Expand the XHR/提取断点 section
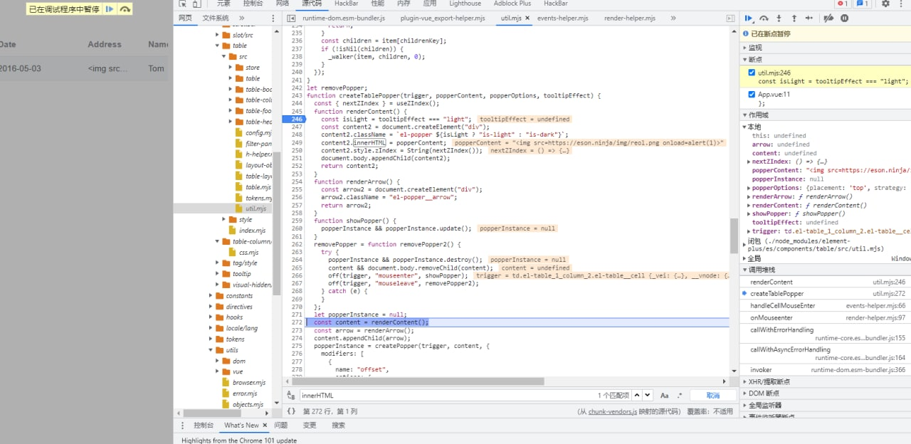The width and height of the screenshot is (911, 444). pyautogui.click(x=769, y=382)
